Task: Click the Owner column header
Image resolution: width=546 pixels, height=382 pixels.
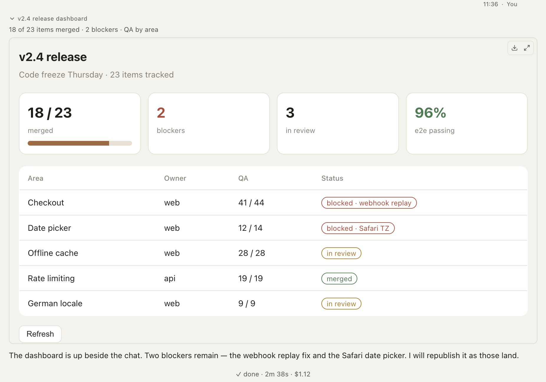Action: point(175,178)
